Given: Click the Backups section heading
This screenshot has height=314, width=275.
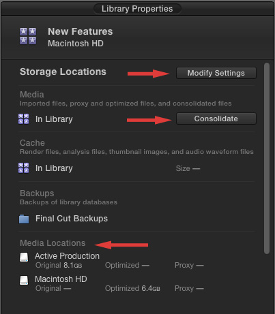Looking at the screenshot, I should (37, 193).
